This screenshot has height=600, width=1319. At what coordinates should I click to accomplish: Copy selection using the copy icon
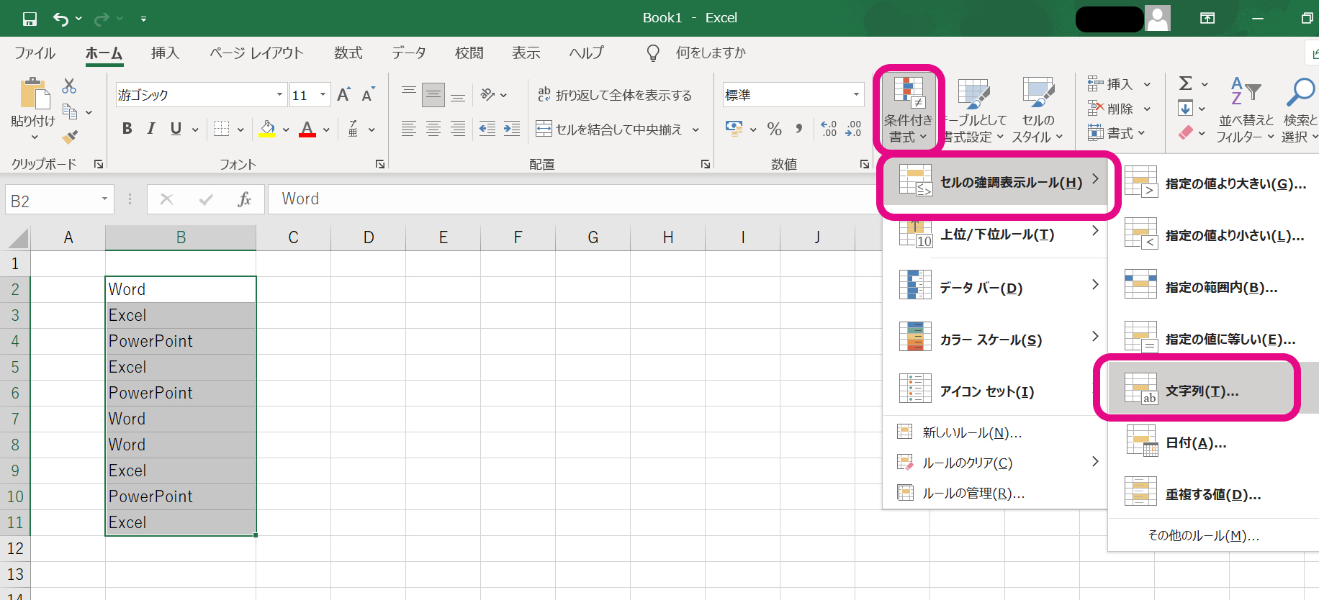pyautogui.click(x=70, y=112)
